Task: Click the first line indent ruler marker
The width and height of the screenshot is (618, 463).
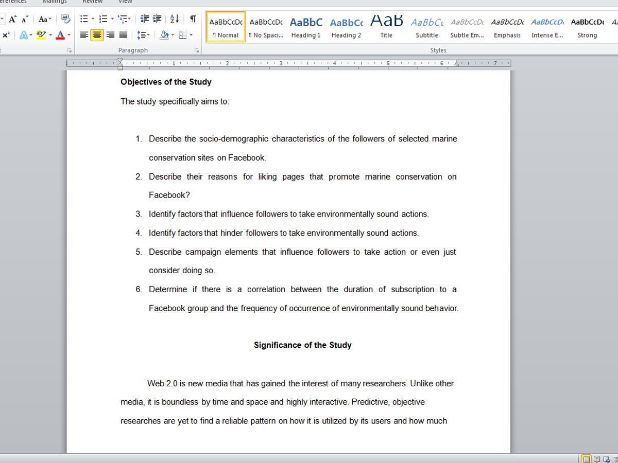Action: (120, 61)
